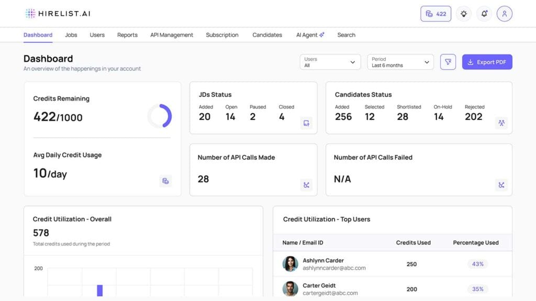Open the Period Last 6 months dropdown
536x301 pixels.
(400, 62)
